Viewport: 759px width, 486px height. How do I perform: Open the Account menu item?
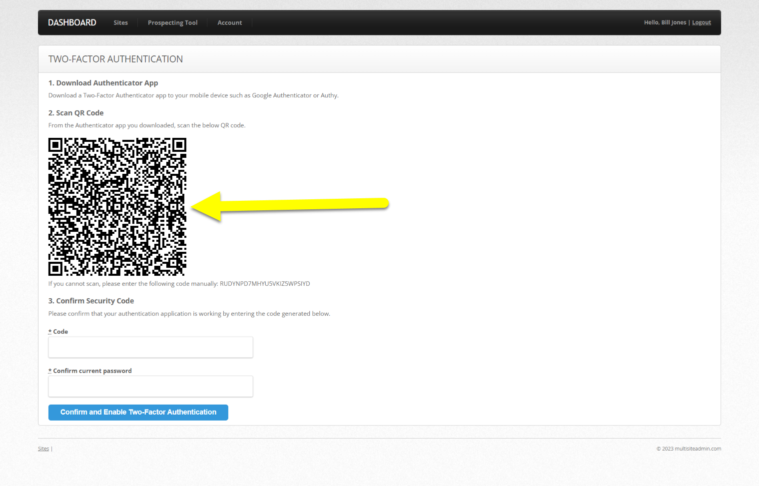point(229,22)
